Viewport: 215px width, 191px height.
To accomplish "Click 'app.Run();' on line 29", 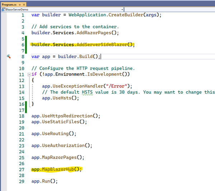I will (44, 181).
